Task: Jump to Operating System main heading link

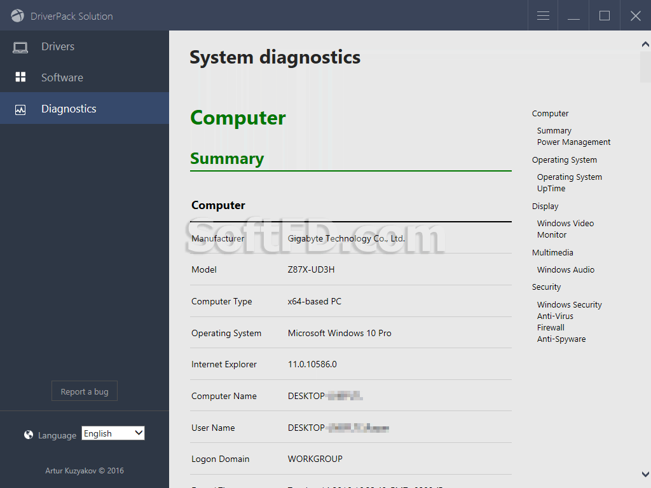Action: [x=565, y=159]
